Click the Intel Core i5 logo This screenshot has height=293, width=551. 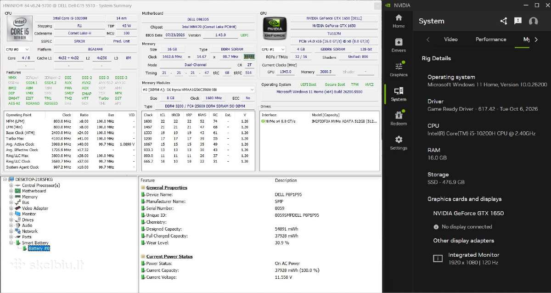tap(20, 28)
